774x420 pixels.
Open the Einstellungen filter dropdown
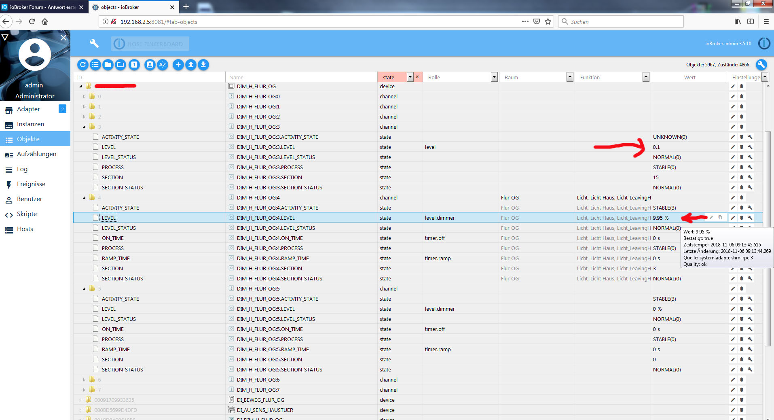[765, 77]
